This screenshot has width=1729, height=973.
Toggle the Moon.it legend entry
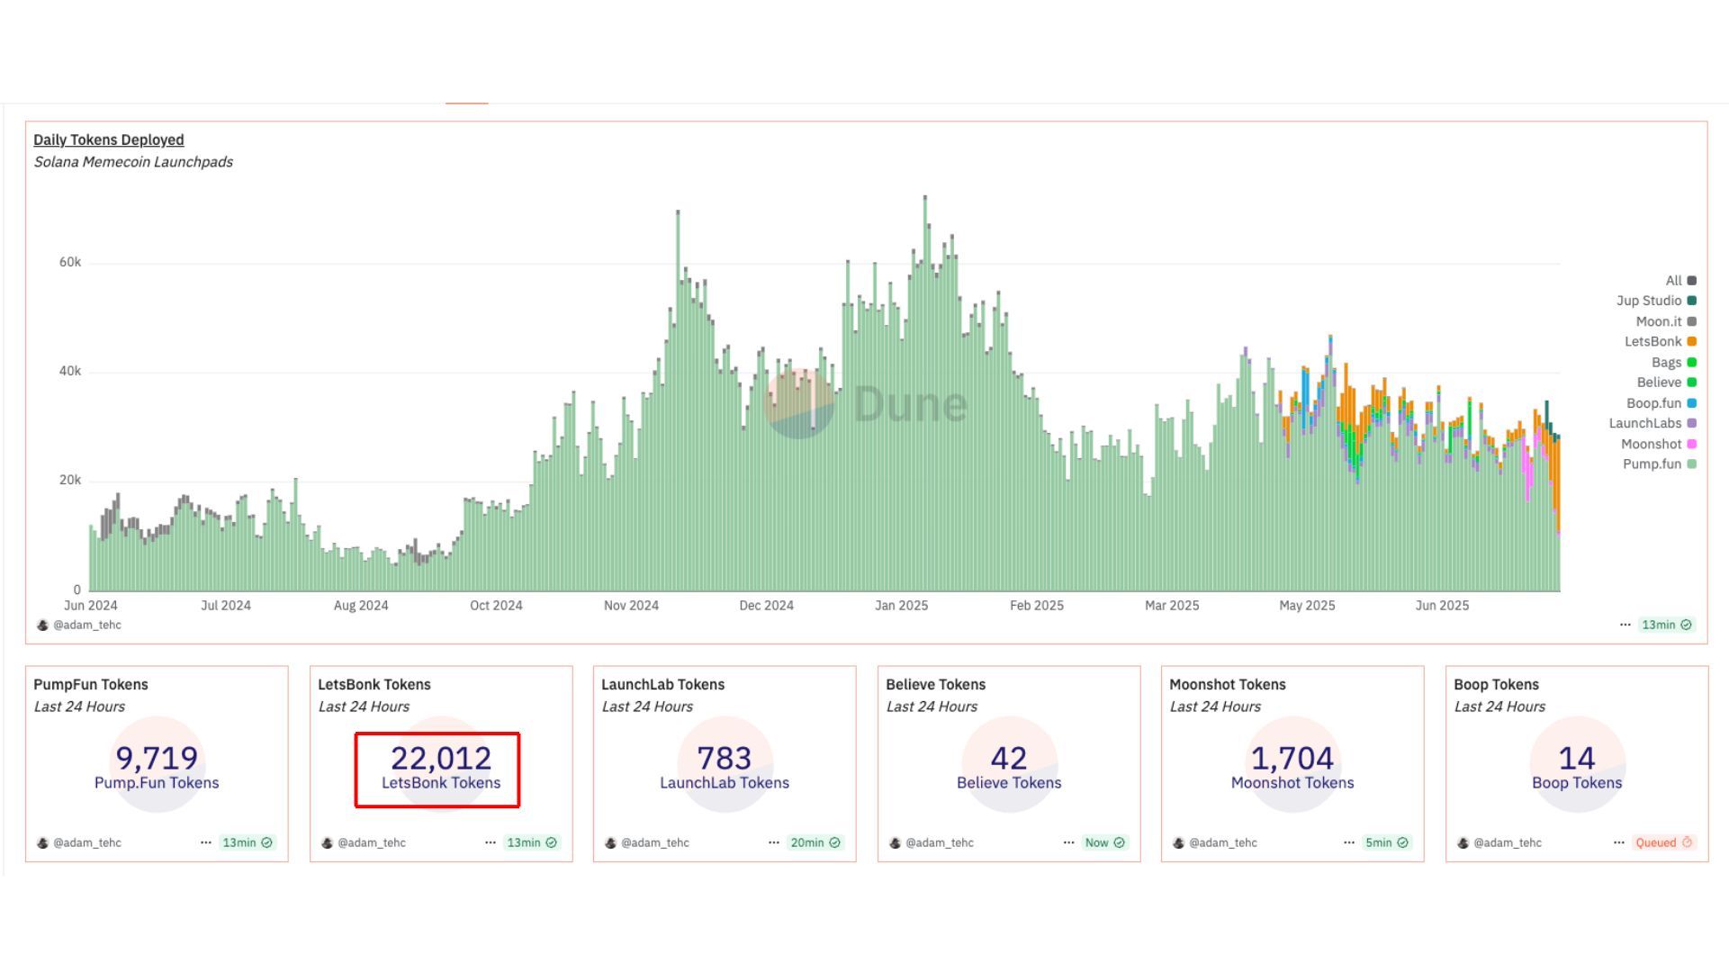pyautogui.click(x=1666, y=321)
